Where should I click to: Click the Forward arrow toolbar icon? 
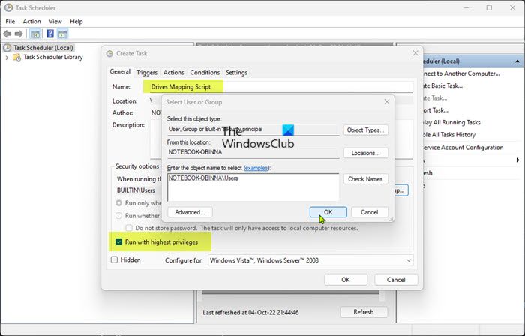pyautogui.click(x=19, y=34)
